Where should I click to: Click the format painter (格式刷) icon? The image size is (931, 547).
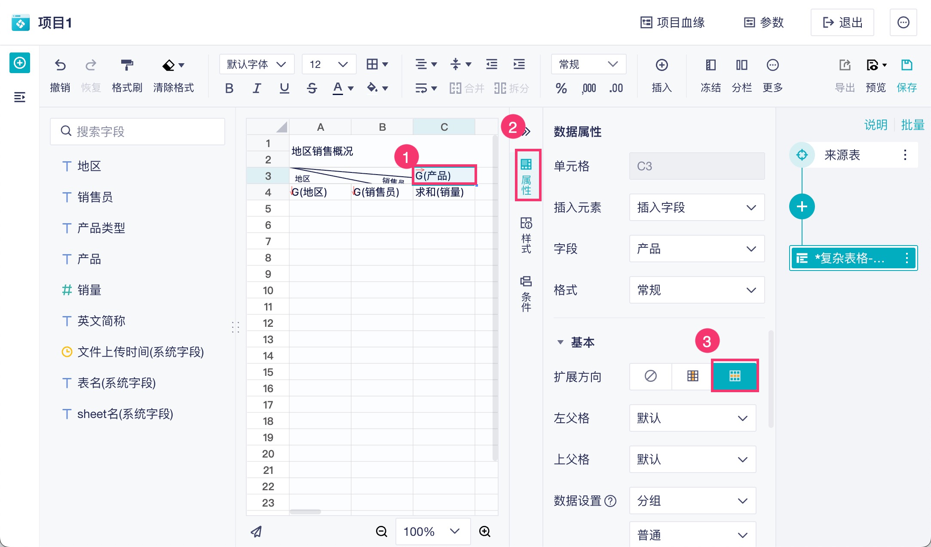click(127, 65)
